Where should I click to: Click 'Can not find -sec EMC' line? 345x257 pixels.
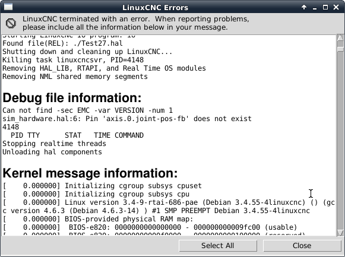pyautogui.click(x=87, y=110)
